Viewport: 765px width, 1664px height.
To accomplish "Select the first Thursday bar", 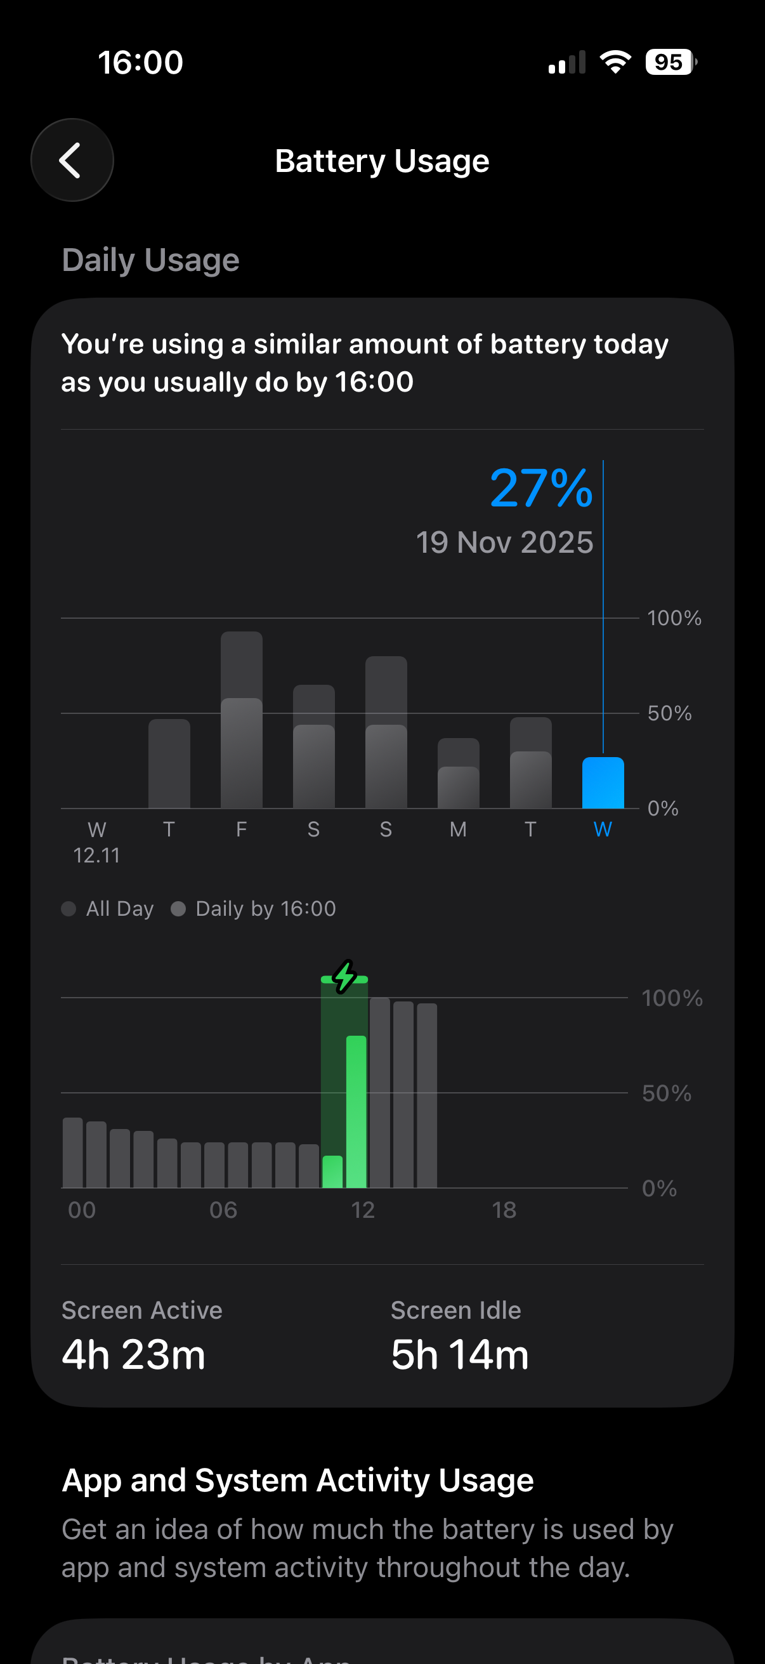I will (x=169, y=763).
